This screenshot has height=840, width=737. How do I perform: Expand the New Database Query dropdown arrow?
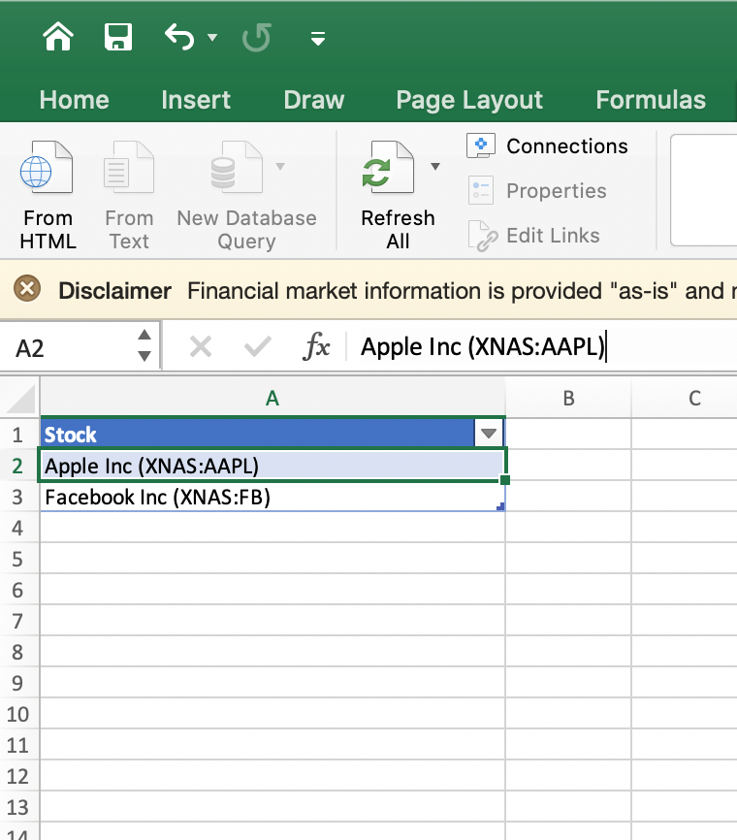click(x=280, y=167)
